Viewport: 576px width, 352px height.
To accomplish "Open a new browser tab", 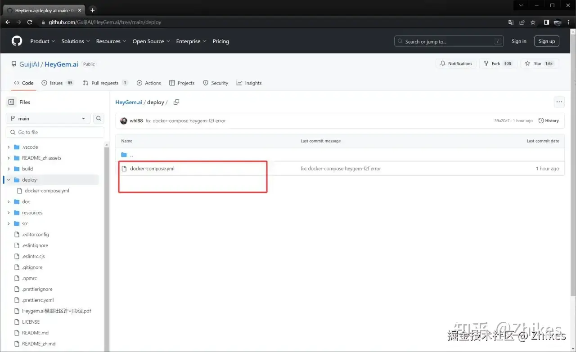I will click(93, 10).
